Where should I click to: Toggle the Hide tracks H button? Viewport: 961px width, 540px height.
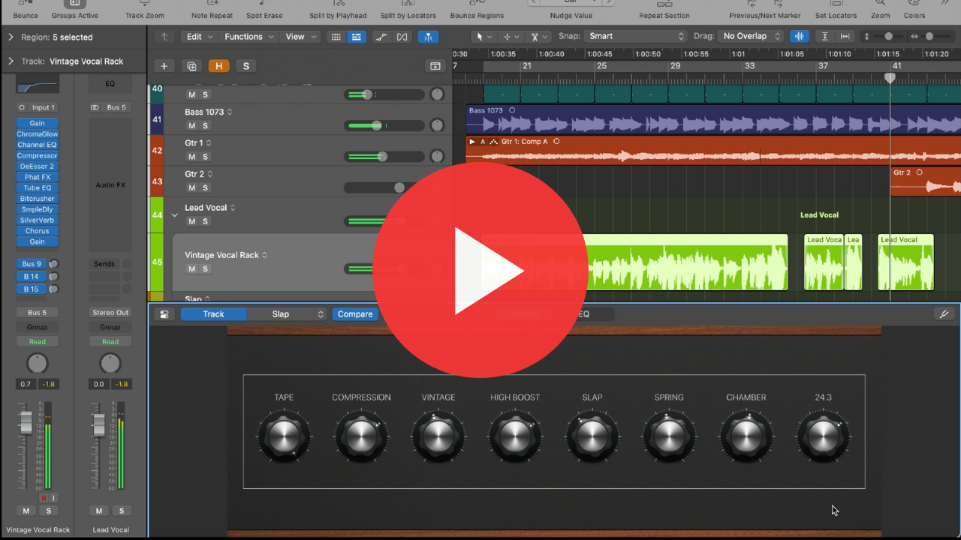coord(218,66)
